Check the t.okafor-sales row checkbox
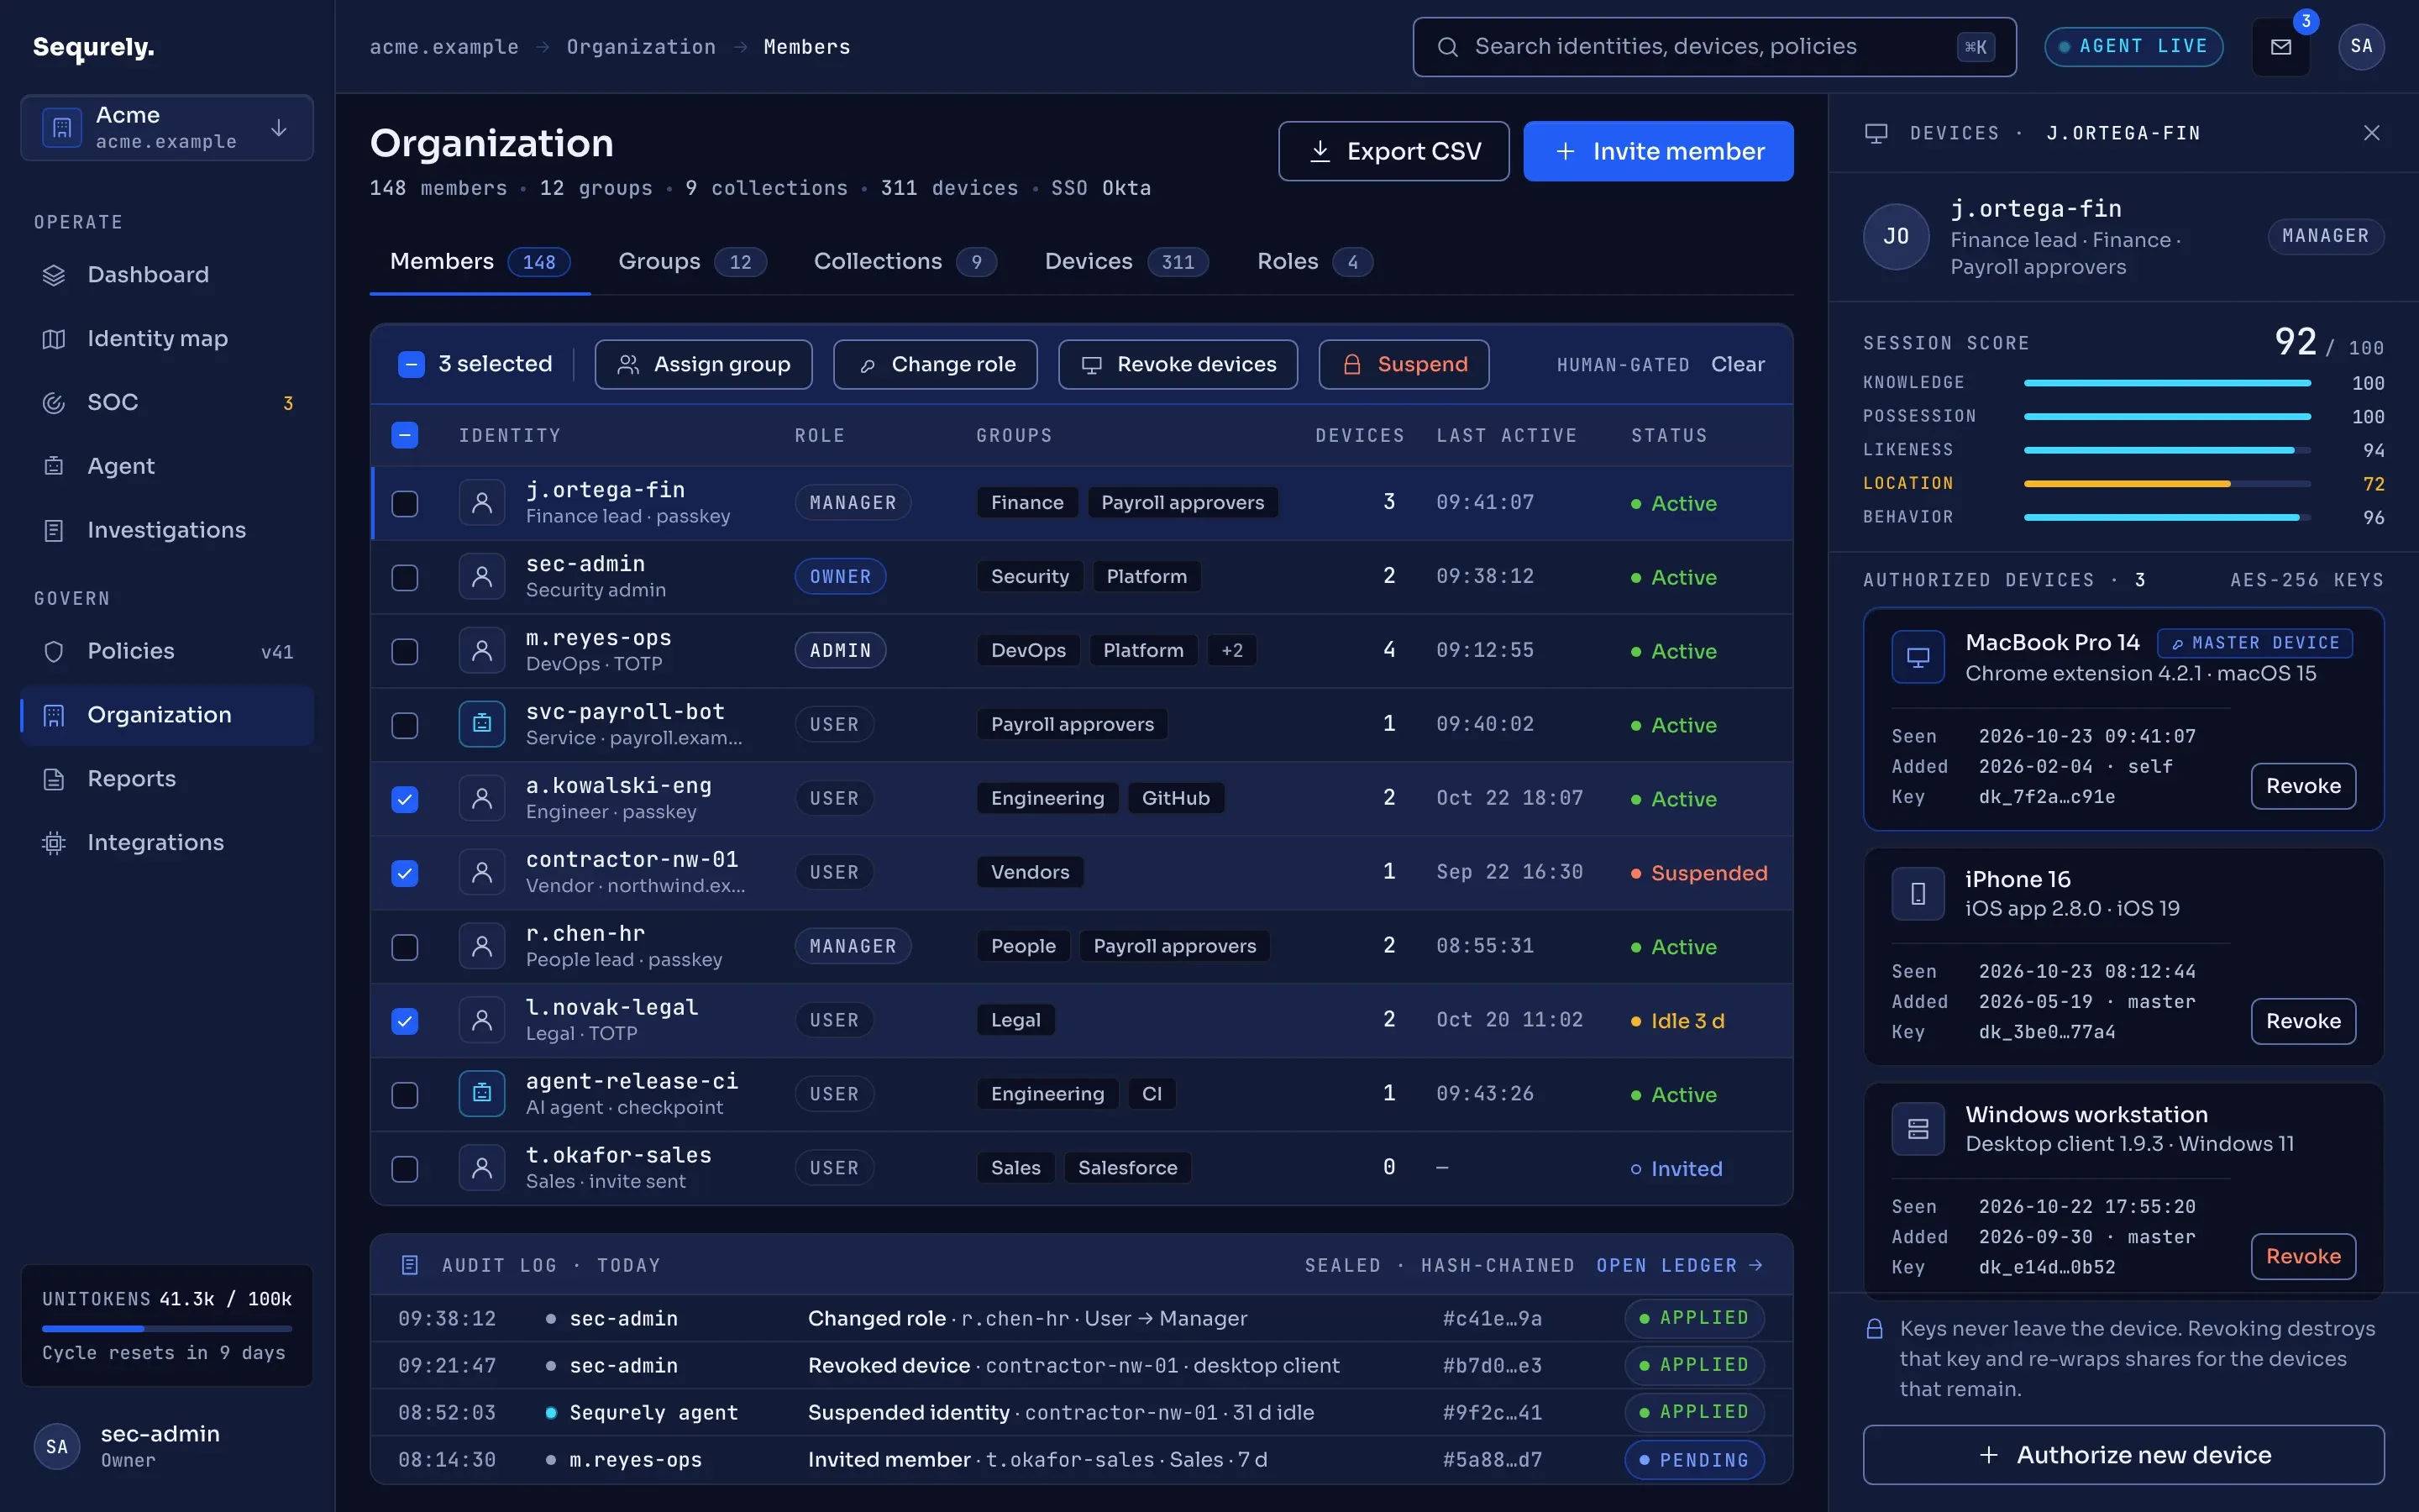 click(405, 1169)
